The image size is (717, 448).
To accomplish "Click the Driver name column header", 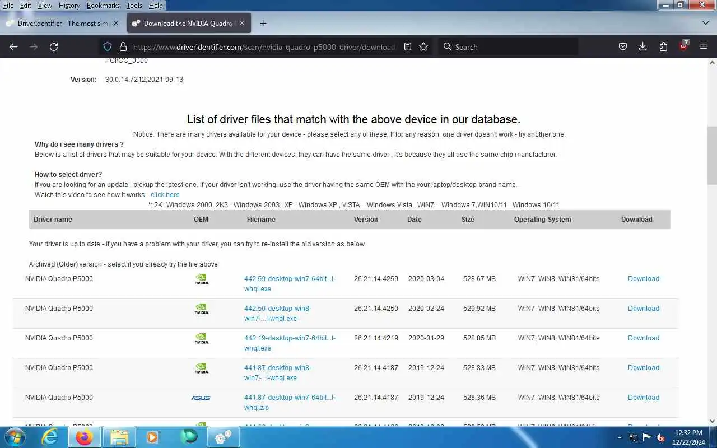I will coord(53,220).
